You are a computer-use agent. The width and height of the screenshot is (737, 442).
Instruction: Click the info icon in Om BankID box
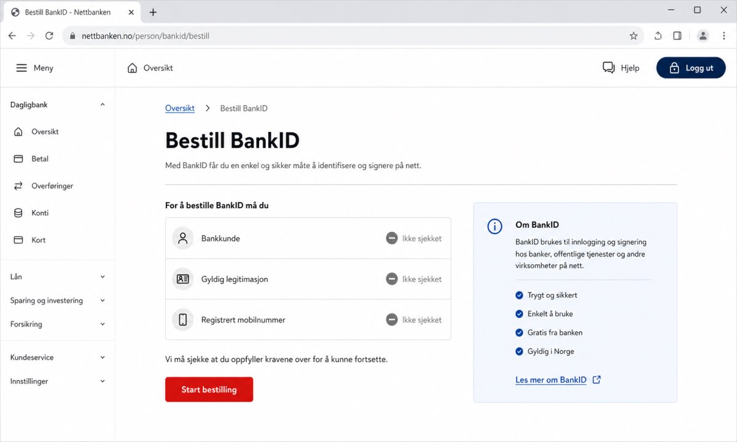495,227
